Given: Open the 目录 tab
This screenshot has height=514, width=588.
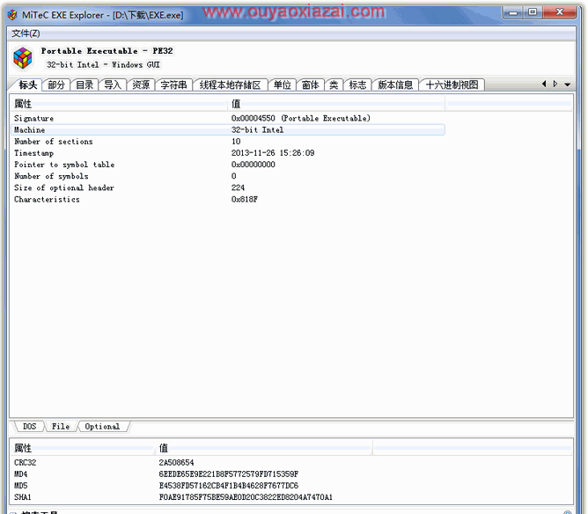Looking at the screenshot, I should click(85, 85).
